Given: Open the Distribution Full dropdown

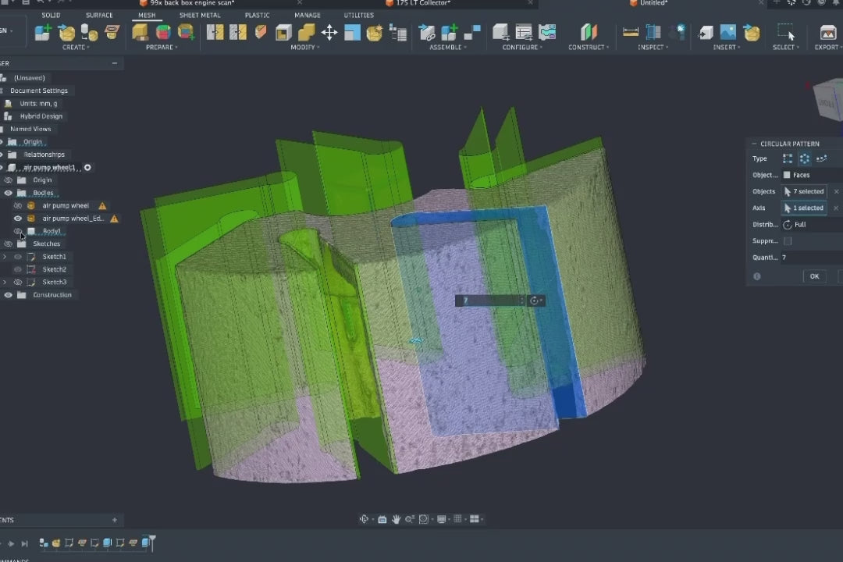Looking at the screenshot, I should coord(813,225).
